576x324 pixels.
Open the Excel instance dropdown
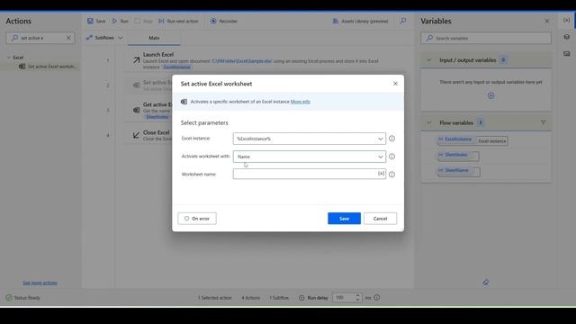pyautogui.click(x=310, y=139)
